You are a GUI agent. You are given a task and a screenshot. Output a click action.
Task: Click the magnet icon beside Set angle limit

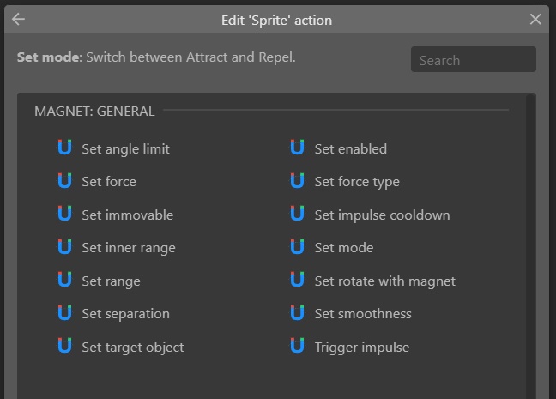point(64,148)
